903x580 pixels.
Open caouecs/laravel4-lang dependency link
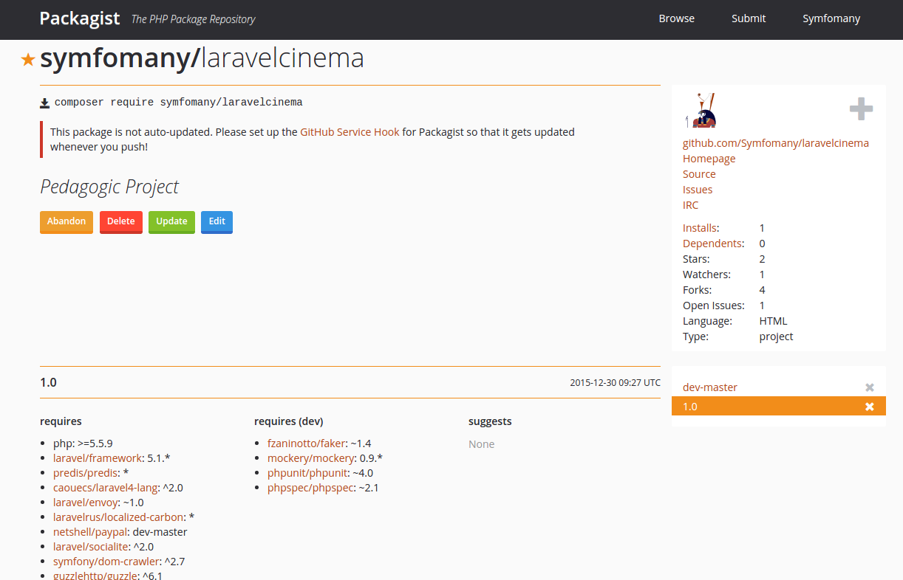(x=106, y=488)
